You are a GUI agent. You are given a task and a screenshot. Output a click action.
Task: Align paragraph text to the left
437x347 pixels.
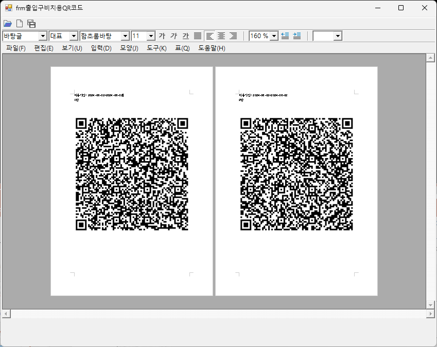pos(209,36)
